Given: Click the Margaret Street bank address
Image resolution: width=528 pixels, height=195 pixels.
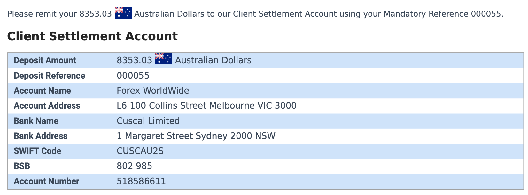Looking at the screenshot, I should (x=196, y=136).
